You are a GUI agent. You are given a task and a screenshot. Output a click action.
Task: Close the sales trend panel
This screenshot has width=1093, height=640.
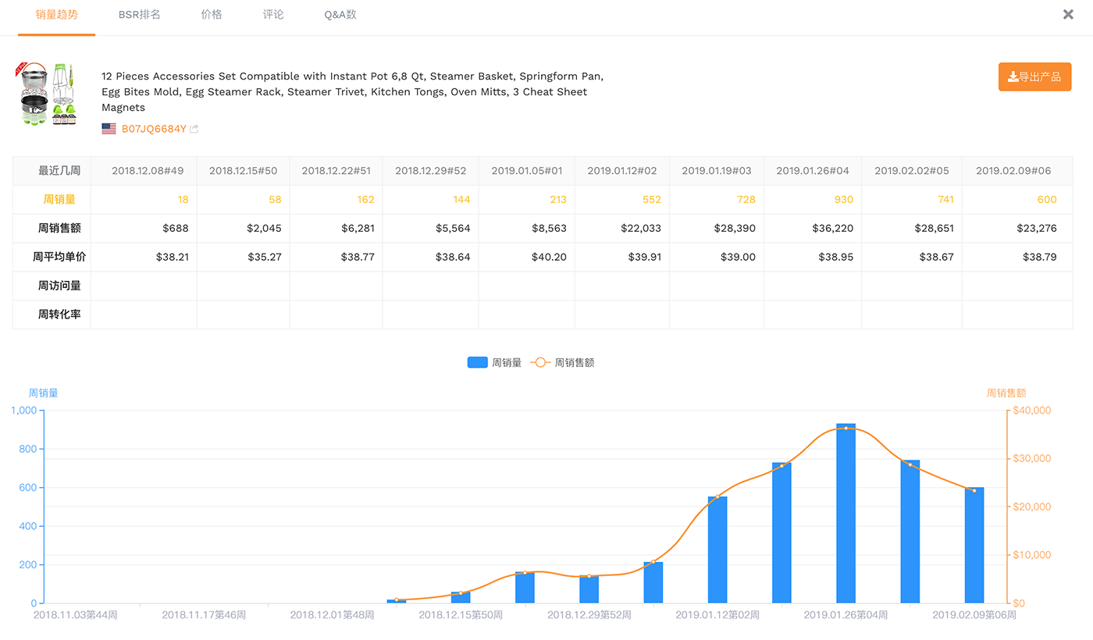pyautogui.click(x=1068, y=15)
